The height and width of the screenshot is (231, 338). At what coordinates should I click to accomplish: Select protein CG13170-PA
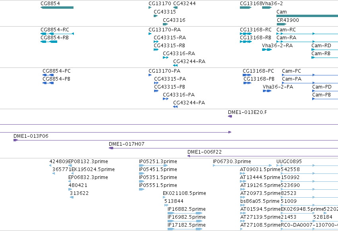[164, 71]
